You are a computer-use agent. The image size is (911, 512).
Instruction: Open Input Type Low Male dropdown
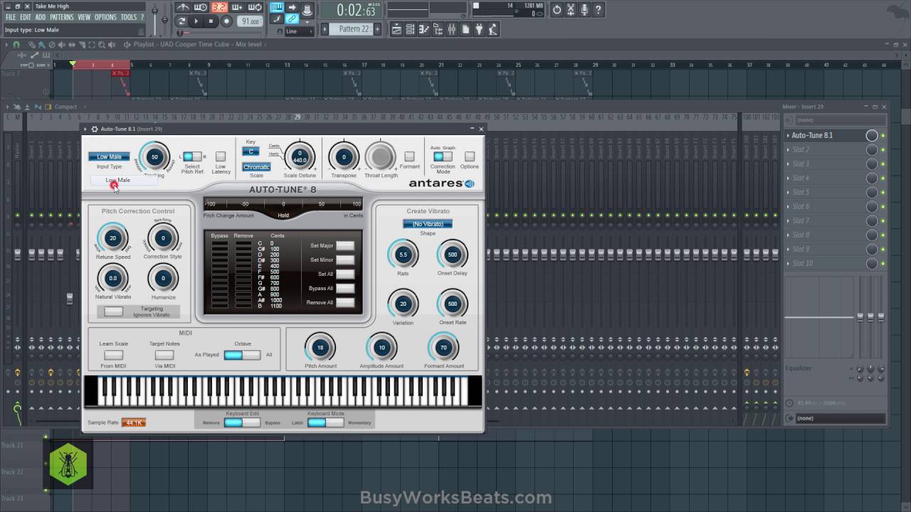coord(109,156)
